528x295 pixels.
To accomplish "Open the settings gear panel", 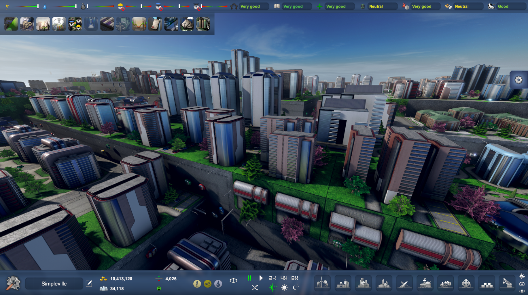I will (518, 80).
